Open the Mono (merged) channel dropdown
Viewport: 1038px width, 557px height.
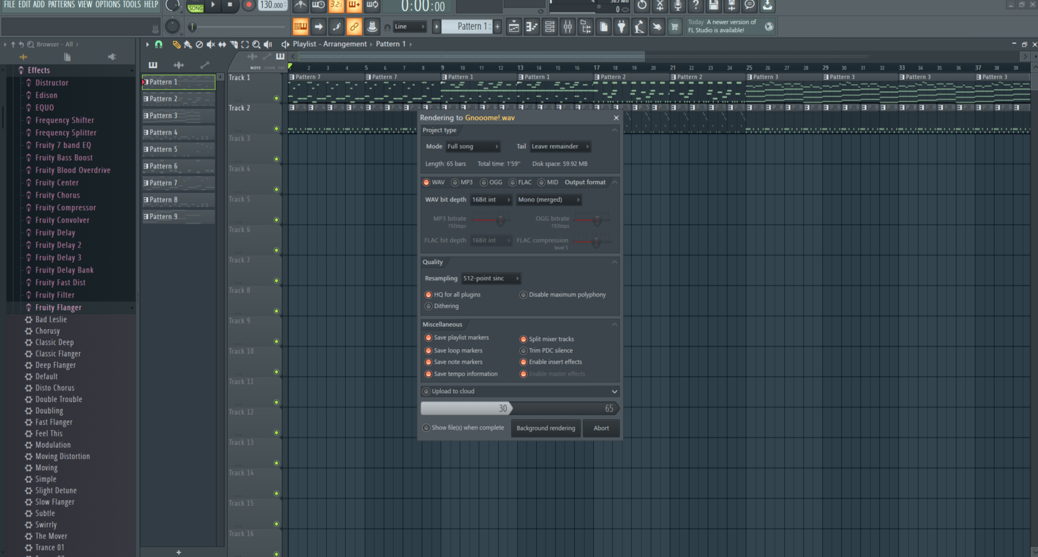[549, 200]
